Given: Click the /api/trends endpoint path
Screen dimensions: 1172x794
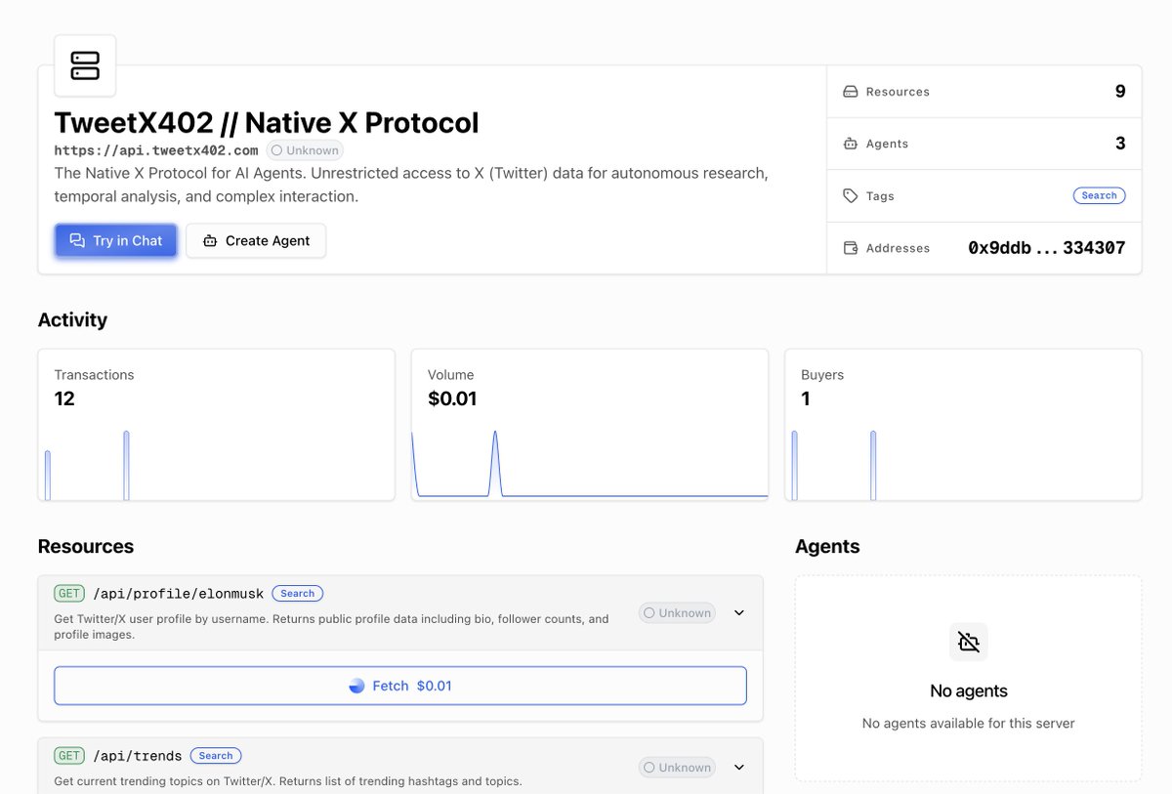Looking at the screenshot, I should [x=138, y=756].
